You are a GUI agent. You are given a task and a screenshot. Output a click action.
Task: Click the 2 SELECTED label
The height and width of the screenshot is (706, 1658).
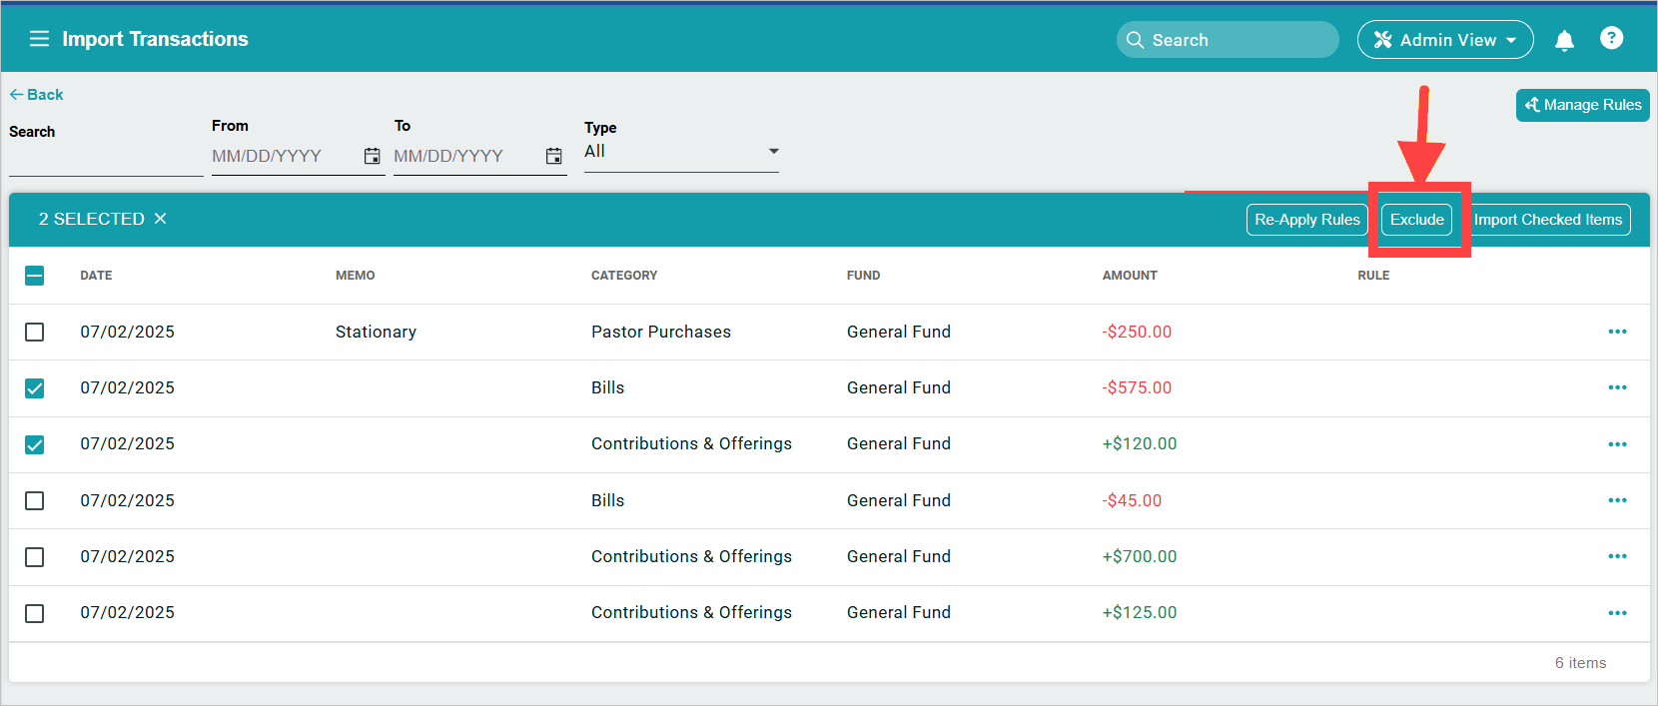click(x=92, y=219)
